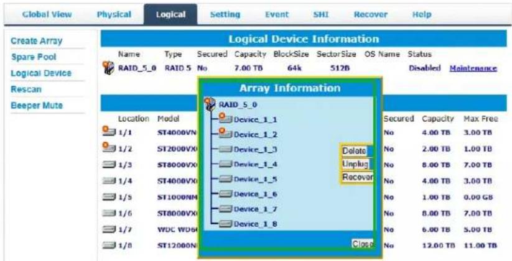Select Device_1_5 label in array tree
Image resolution: width=512 pixels, height=261 pixels.
click(x=255, y=180)
